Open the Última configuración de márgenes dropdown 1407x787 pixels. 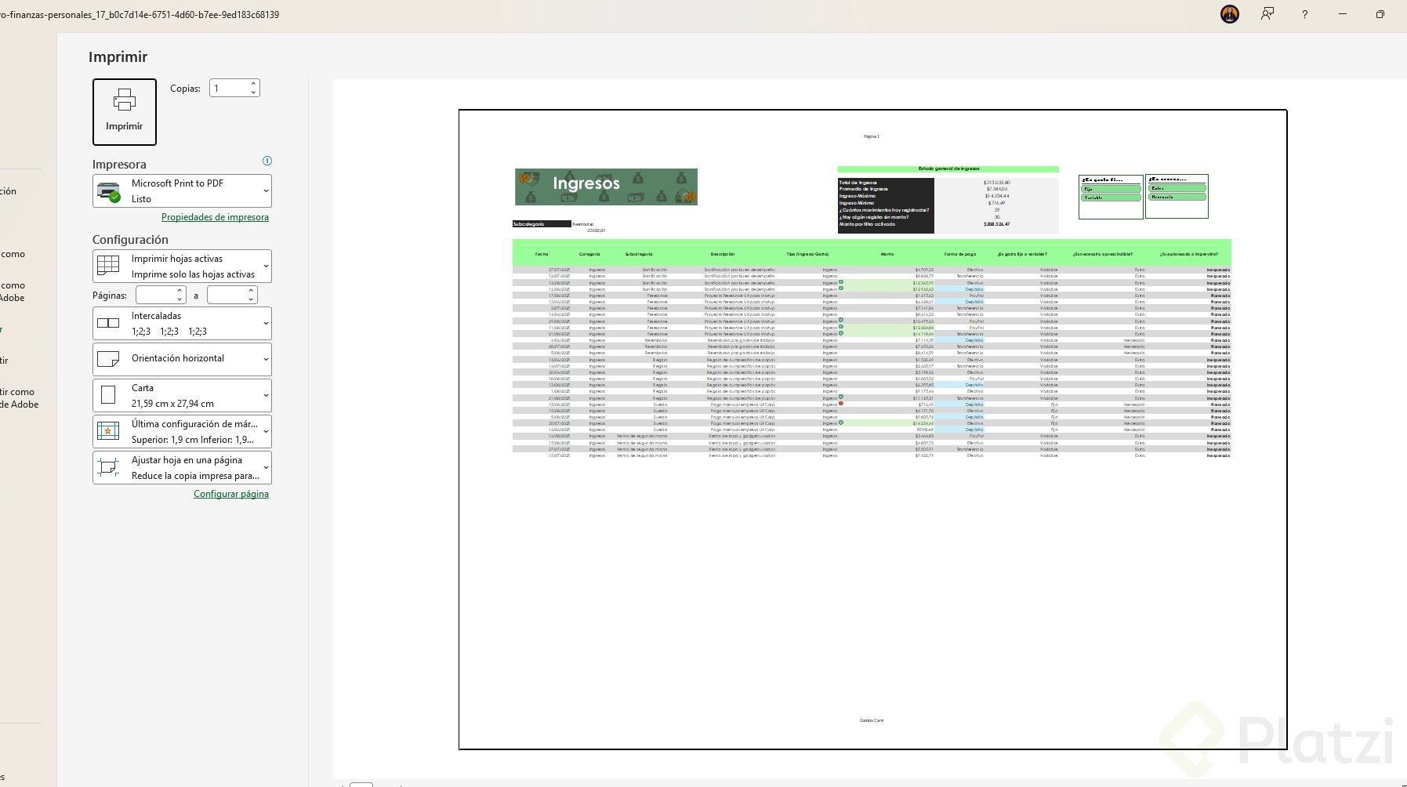182,432
